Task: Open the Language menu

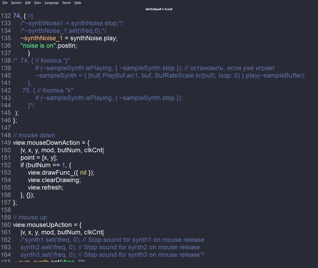Action: coord(51,2)
